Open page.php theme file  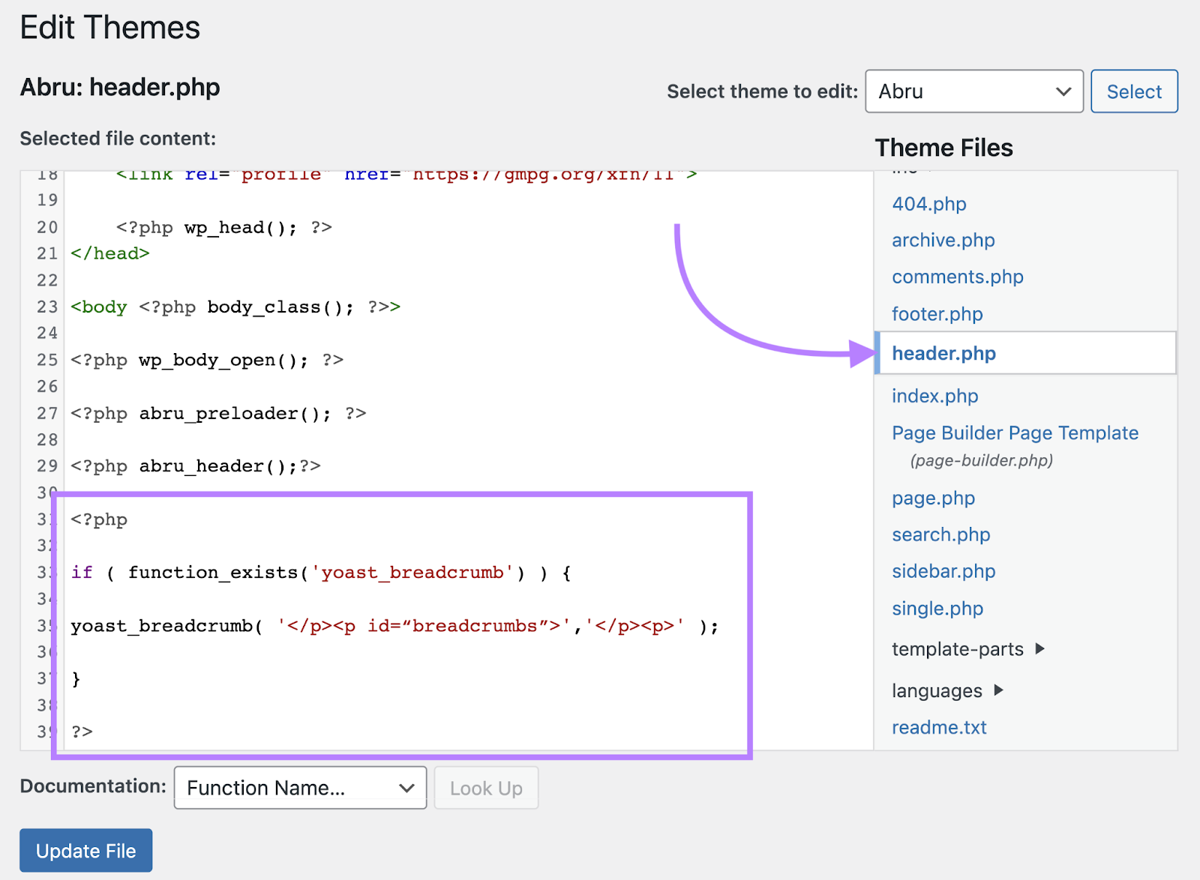click(x=933, y=498)
